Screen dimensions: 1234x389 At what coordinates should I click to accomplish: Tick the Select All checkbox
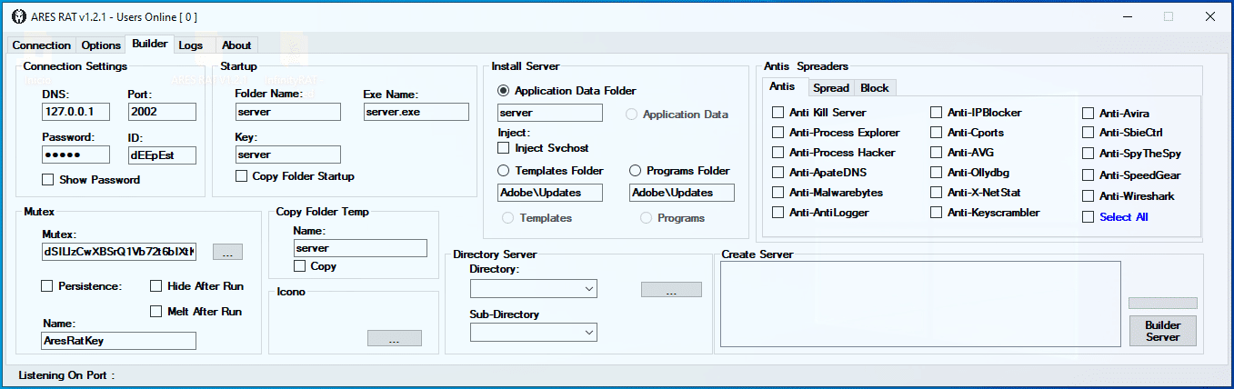coord(1115,216)
